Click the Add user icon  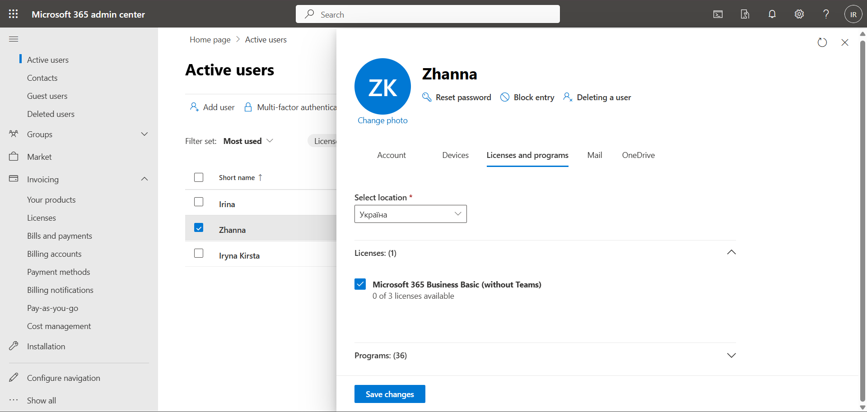(x=194, y=107)
